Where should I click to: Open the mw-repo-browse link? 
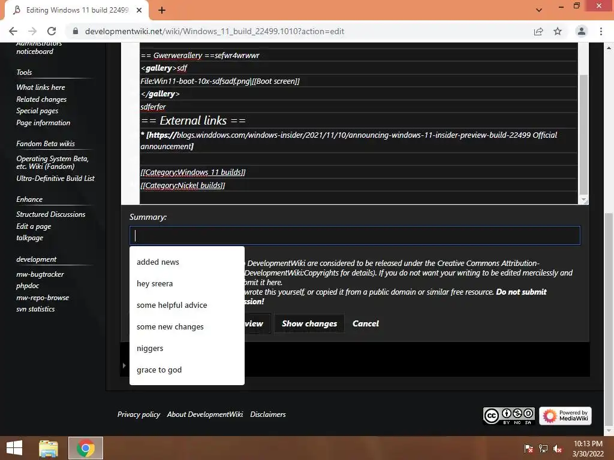click(43, 297)
